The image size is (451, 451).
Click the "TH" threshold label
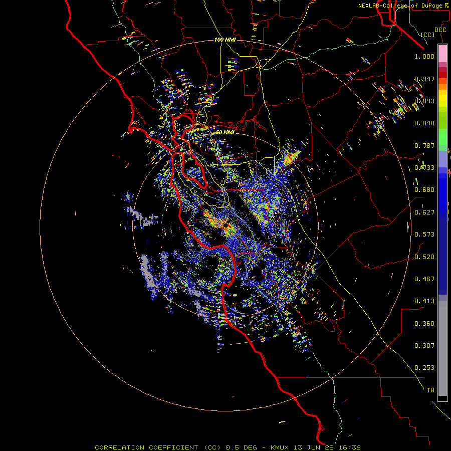point(430,390)
